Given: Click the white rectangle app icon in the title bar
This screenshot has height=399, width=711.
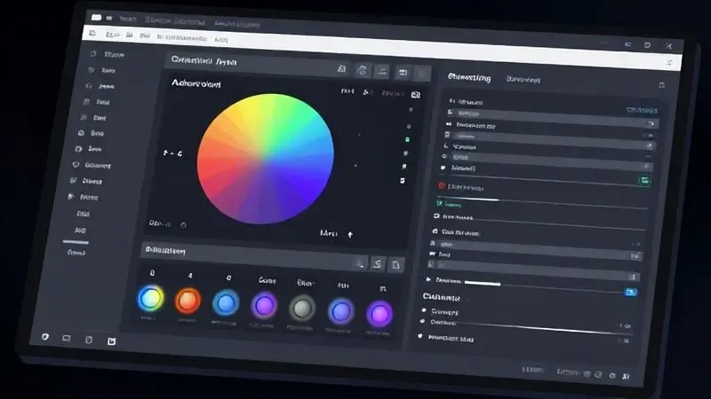Looking at the screenshot, I should pyautogui.click(x=96, y=17).
